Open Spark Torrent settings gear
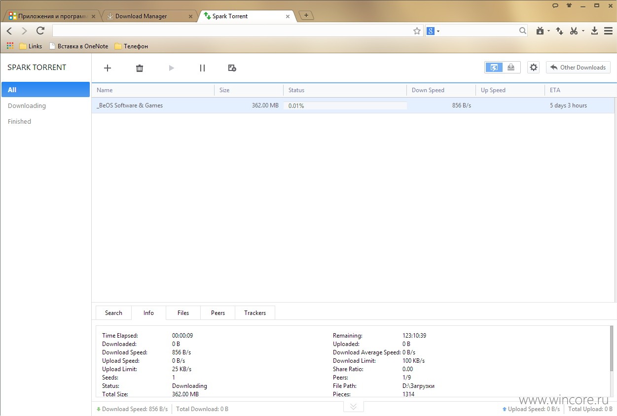This screenshot has height=416, width=617. click(533, 68)
